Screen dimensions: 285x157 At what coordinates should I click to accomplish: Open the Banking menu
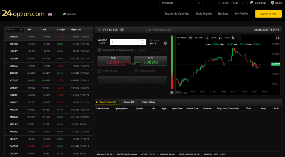[x=223, y=14]
